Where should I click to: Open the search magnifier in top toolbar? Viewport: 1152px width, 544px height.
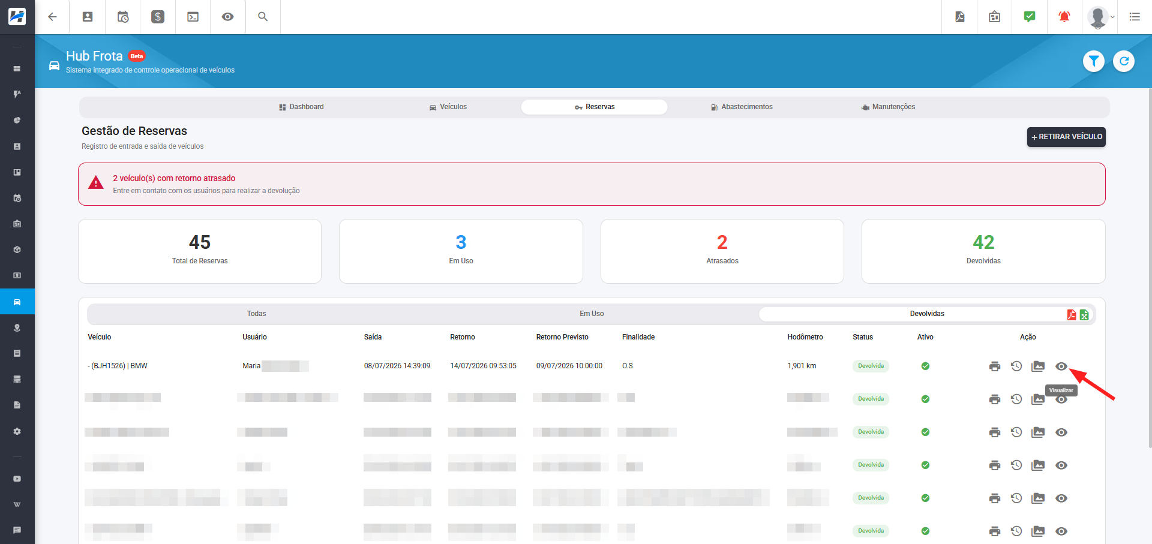click(263, 17)
